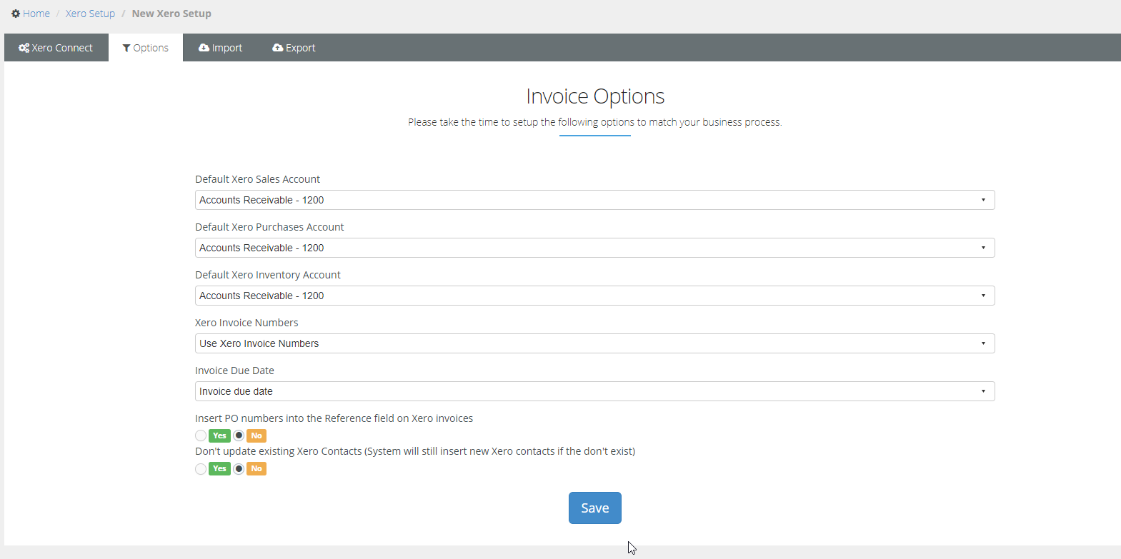Open the Invoice Due Date dropdown
1121x559 pixels.
coord(594,391)
